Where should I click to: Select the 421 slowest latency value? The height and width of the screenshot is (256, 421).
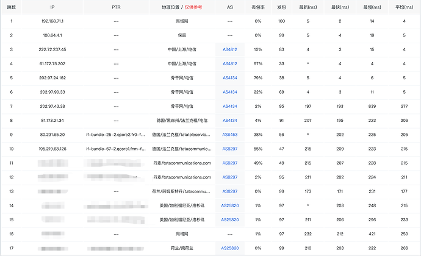372,234
